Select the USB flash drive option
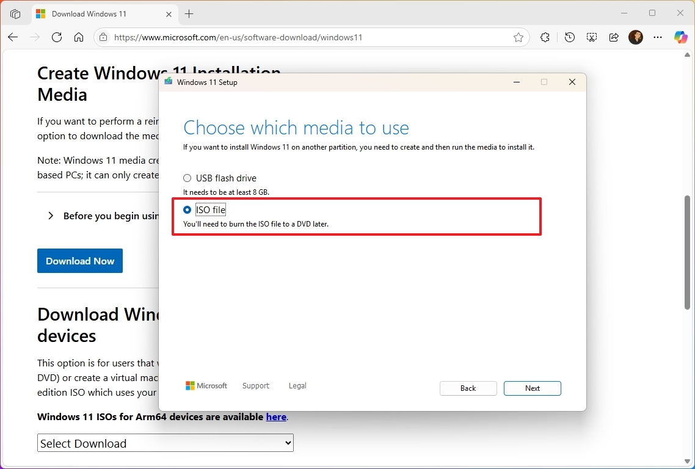The image size is (695, 469). 187,178
